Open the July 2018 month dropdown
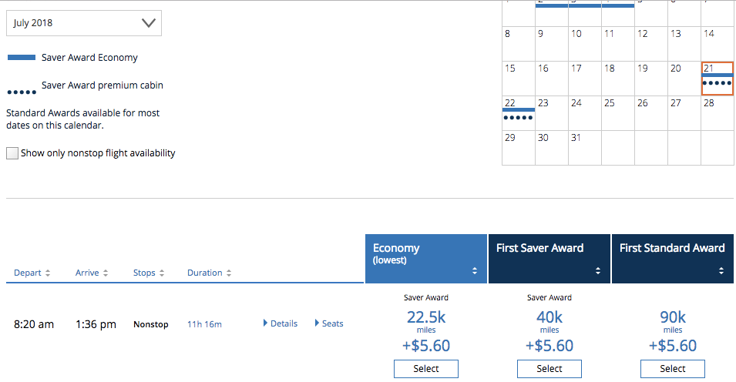Image resolution: width=736 pixels, height=382 pixels. pyautogui.click(x=84, y=23)
